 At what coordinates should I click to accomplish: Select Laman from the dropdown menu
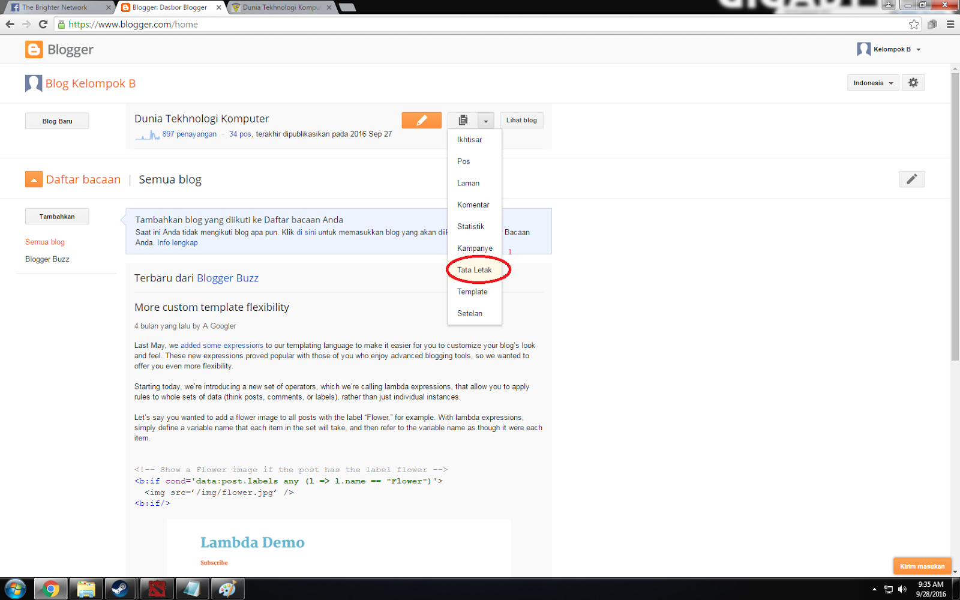pyautogui.click(x=475, y=183)
